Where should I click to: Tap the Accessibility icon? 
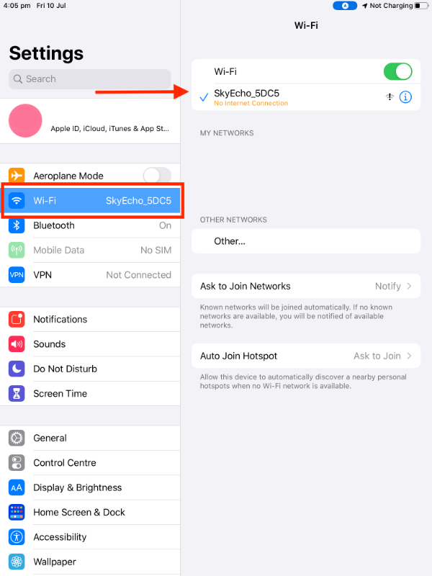17,537
